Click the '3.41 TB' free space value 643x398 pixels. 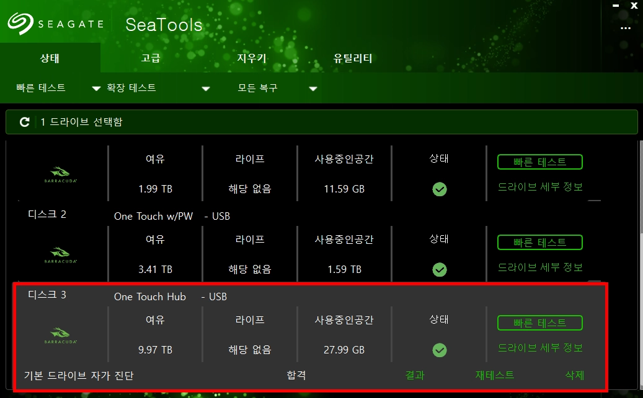pyautogui.click(x=155, y=269)
